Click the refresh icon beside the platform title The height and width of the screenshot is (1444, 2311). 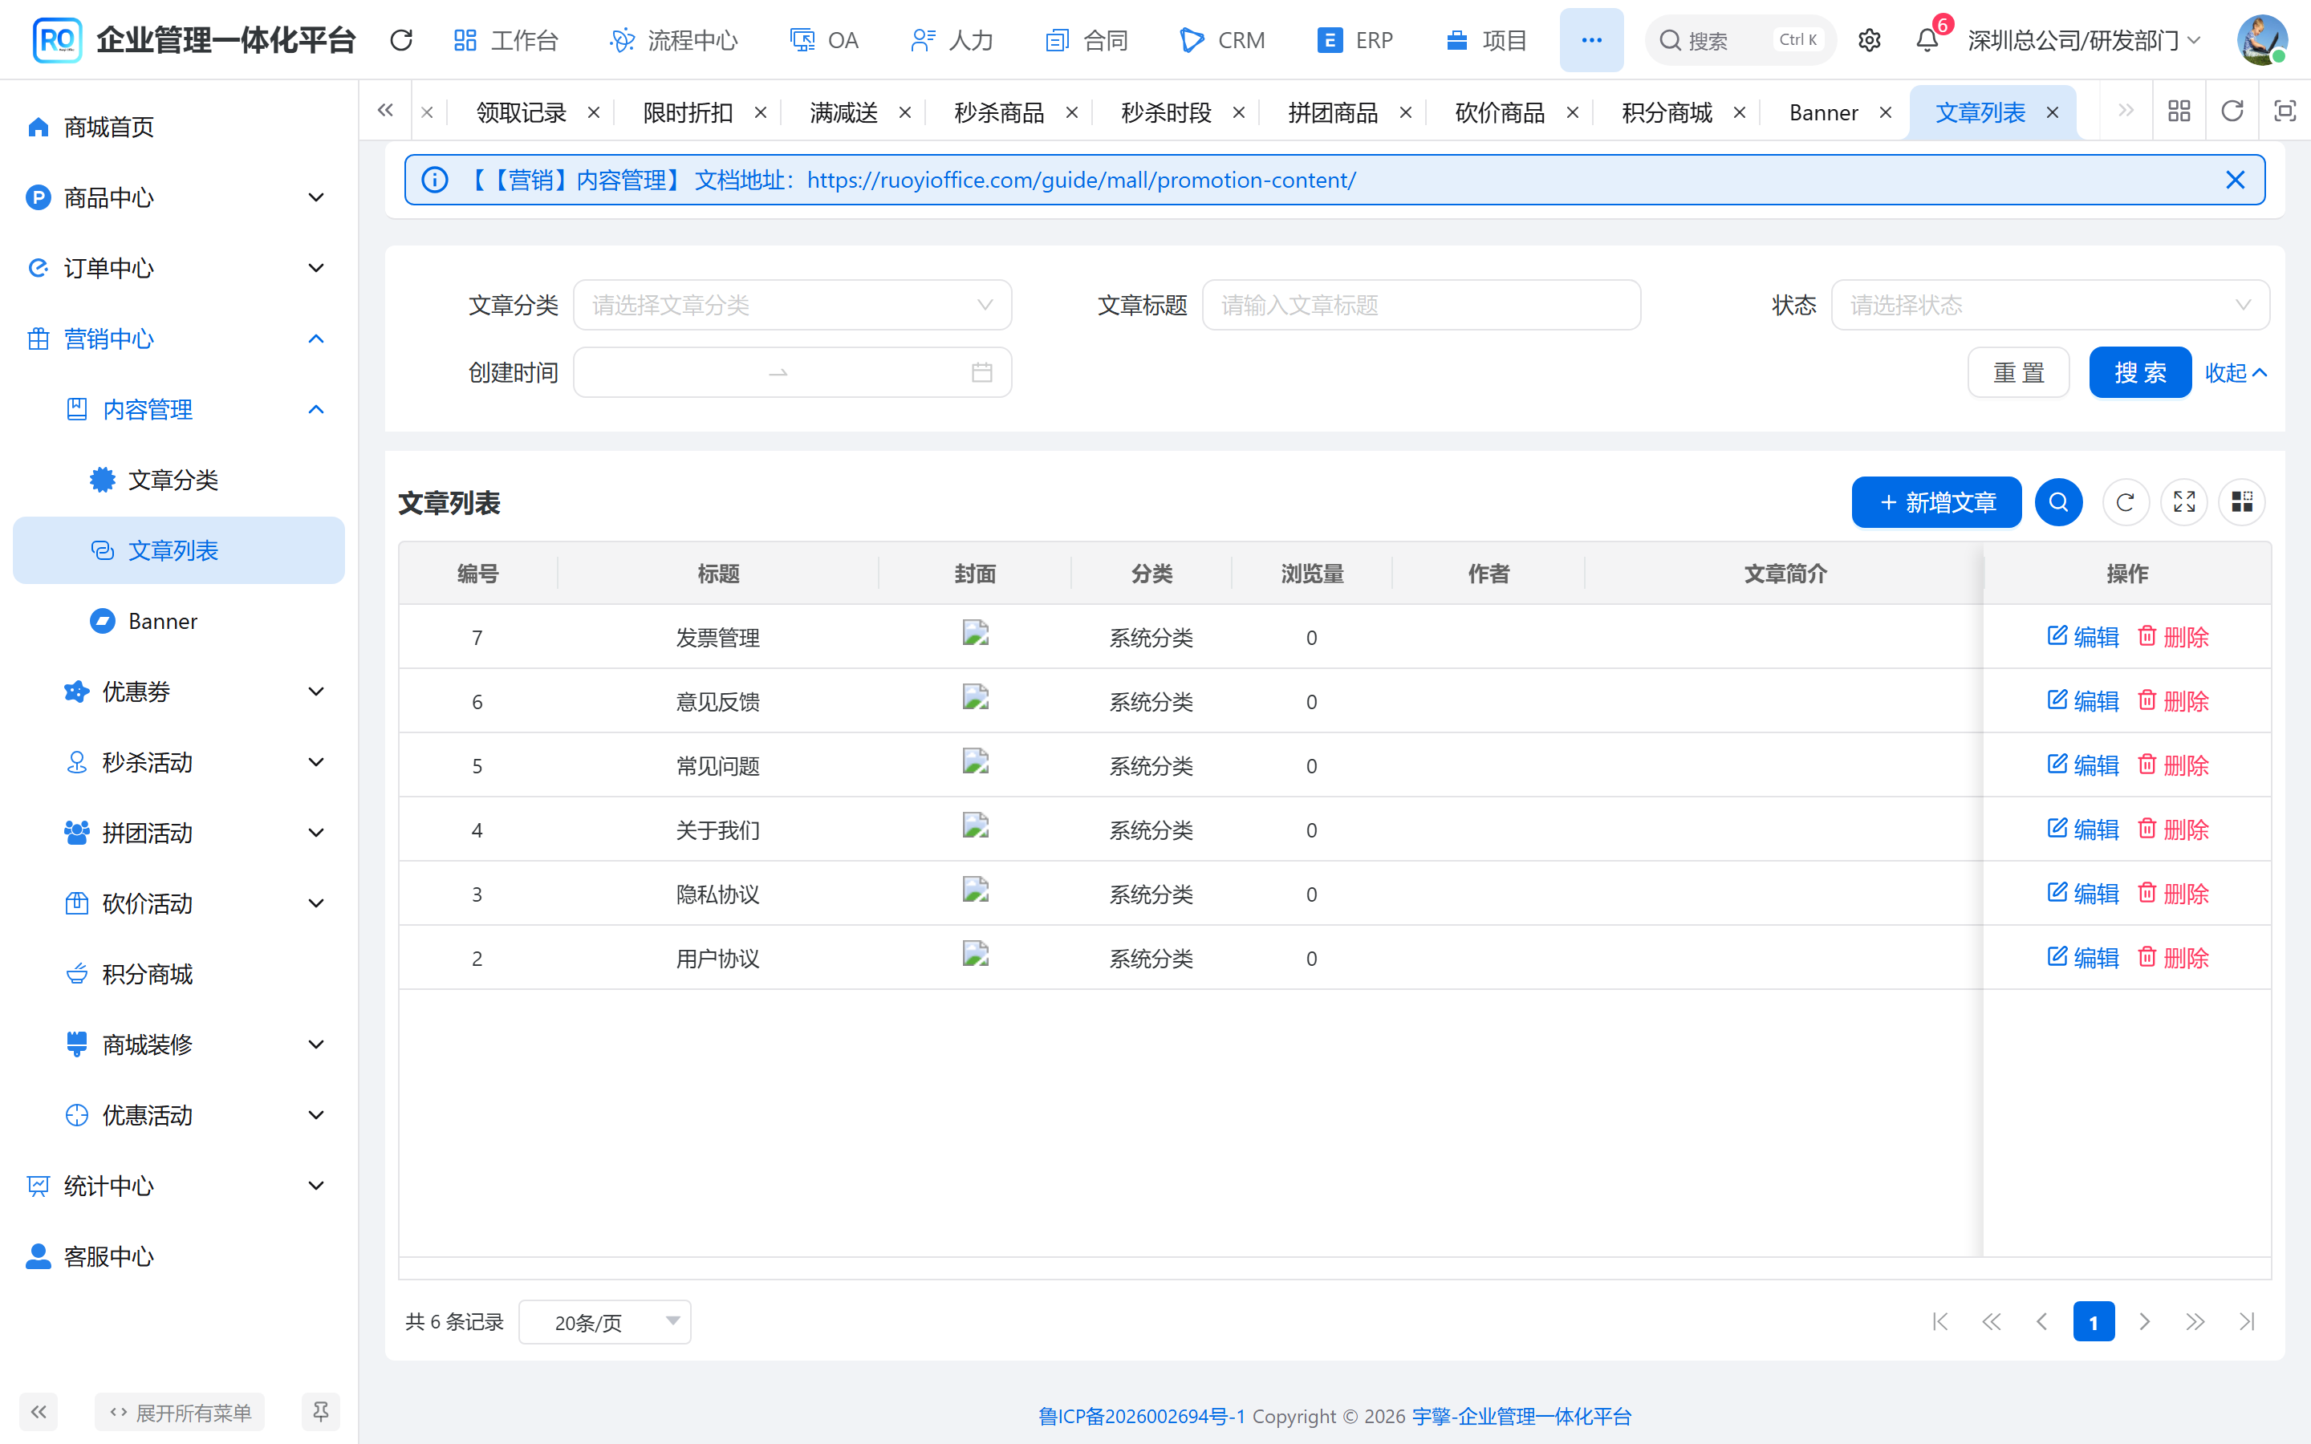click(401, 40)
